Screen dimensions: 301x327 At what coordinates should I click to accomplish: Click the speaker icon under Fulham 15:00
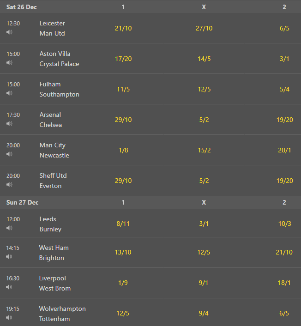click(9, 93)
